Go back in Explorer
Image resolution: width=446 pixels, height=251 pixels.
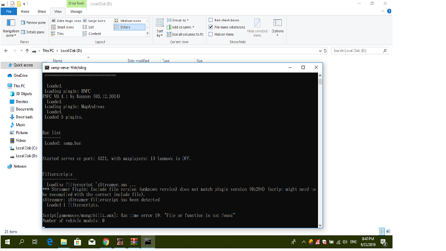6,51
